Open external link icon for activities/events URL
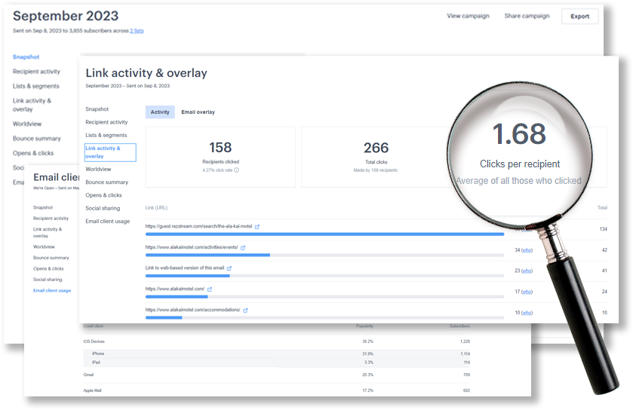 click(x=243, y=247)
